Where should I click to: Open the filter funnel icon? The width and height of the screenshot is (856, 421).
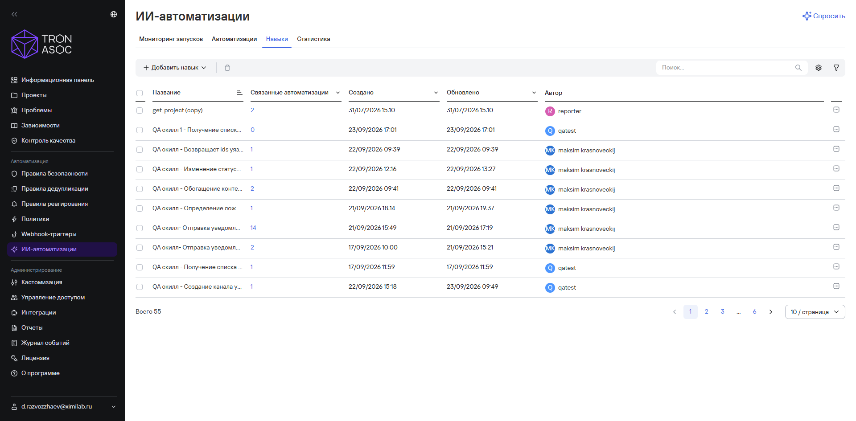836,68
